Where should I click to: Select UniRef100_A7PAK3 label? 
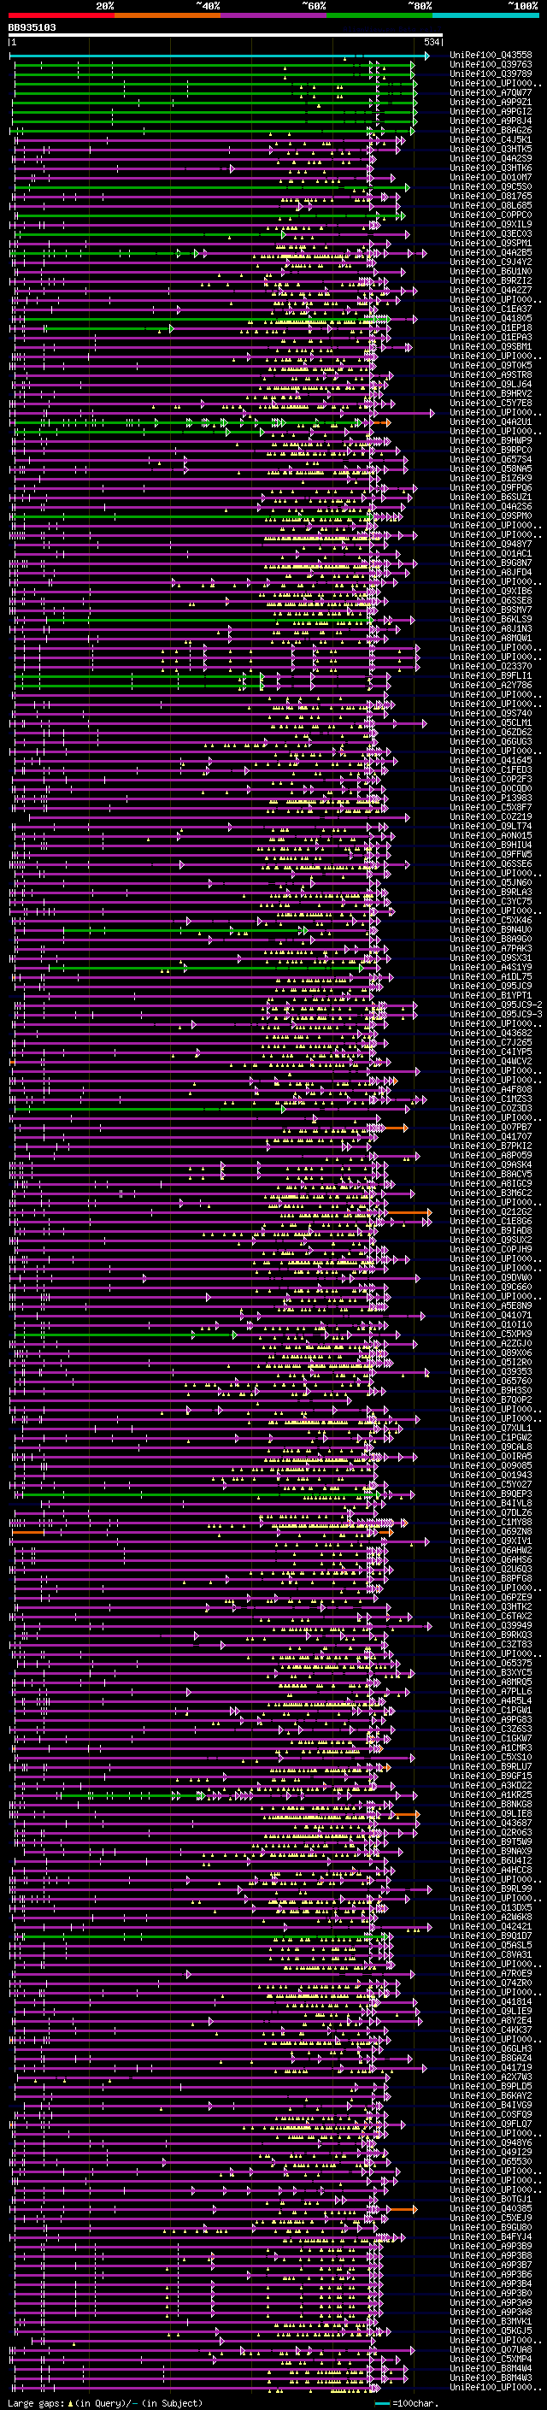coord(491,949)
